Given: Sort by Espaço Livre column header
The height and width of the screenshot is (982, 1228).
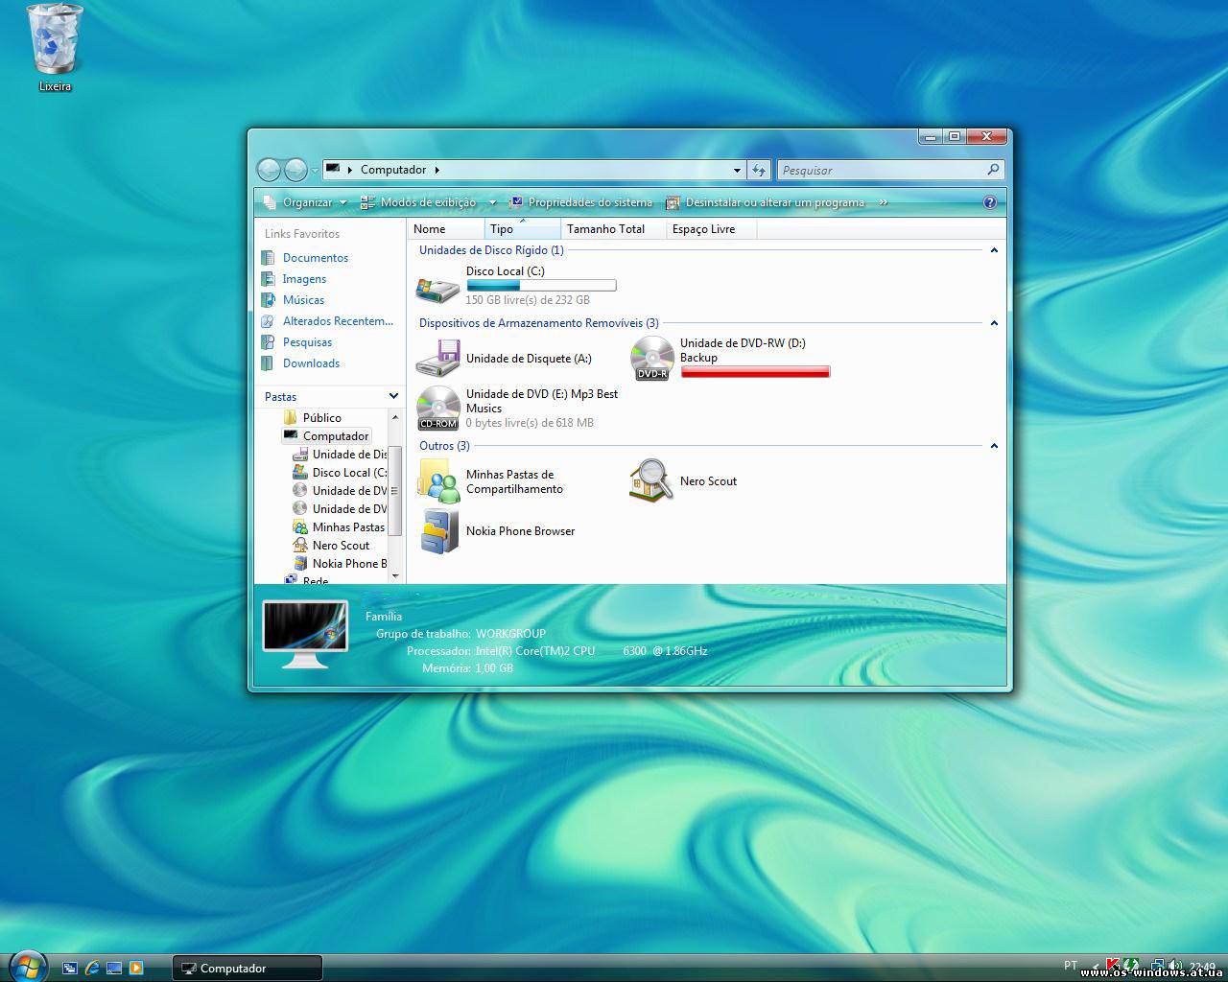Looking at the screenshot, I should (x=711, y=229).
